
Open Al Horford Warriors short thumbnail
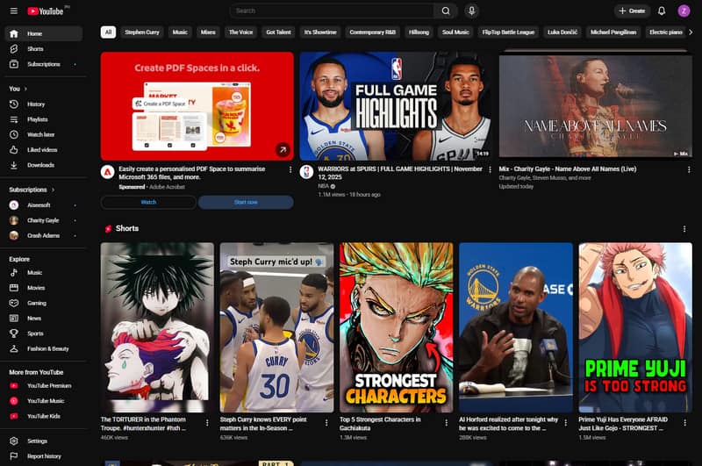click(x=516, y=327)
